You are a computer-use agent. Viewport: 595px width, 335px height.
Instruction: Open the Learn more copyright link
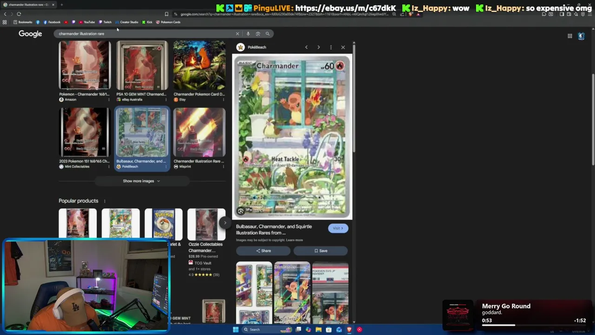[x=294, y=240]
